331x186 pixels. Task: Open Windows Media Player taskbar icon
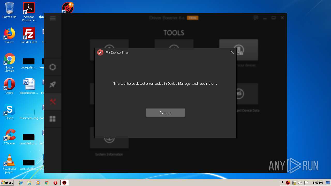[38, 183]
